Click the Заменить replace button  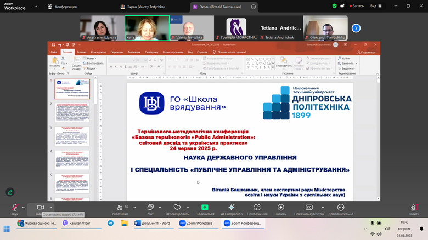click(x=347, y=63)
